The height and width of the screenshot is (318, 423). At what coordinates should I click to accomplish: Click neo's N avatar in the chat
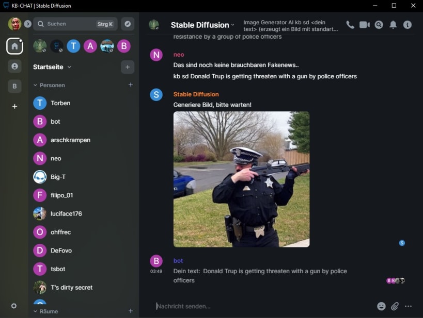(156, 55)
